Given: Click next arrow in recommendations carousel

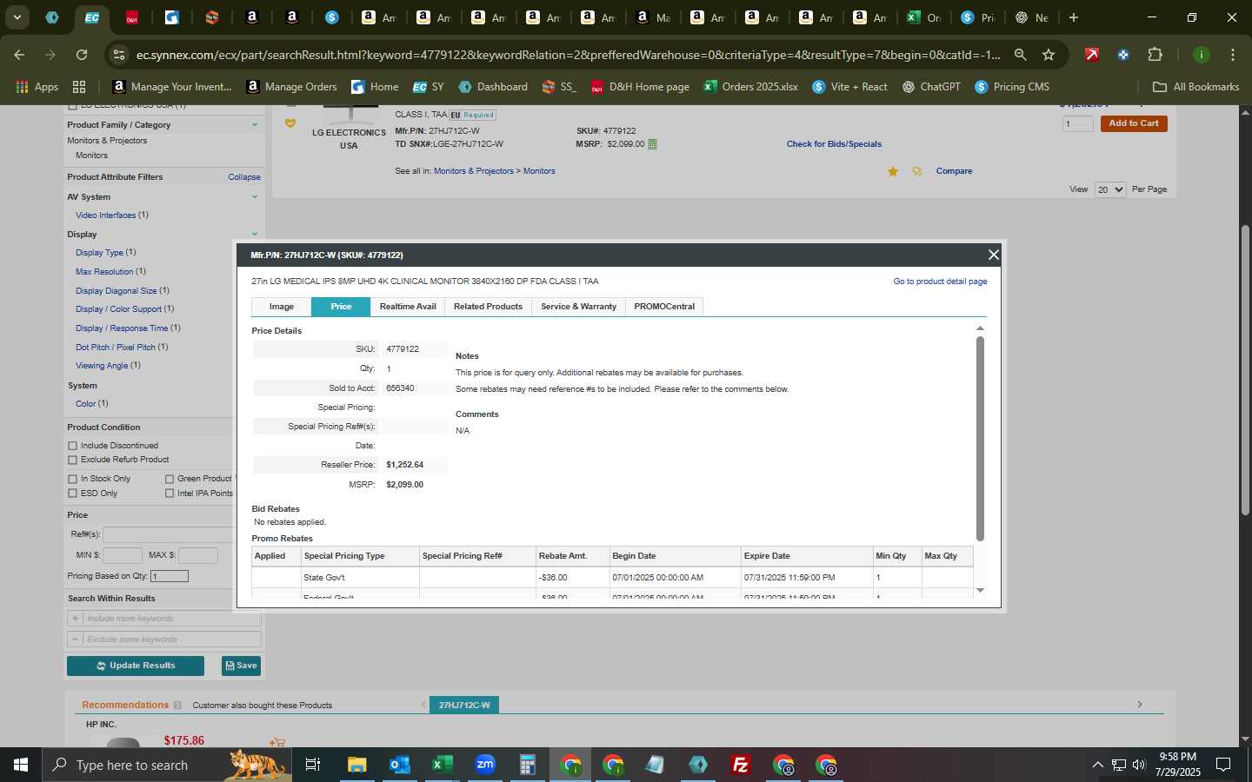Looking at the screenshot, I should 1140,705.
